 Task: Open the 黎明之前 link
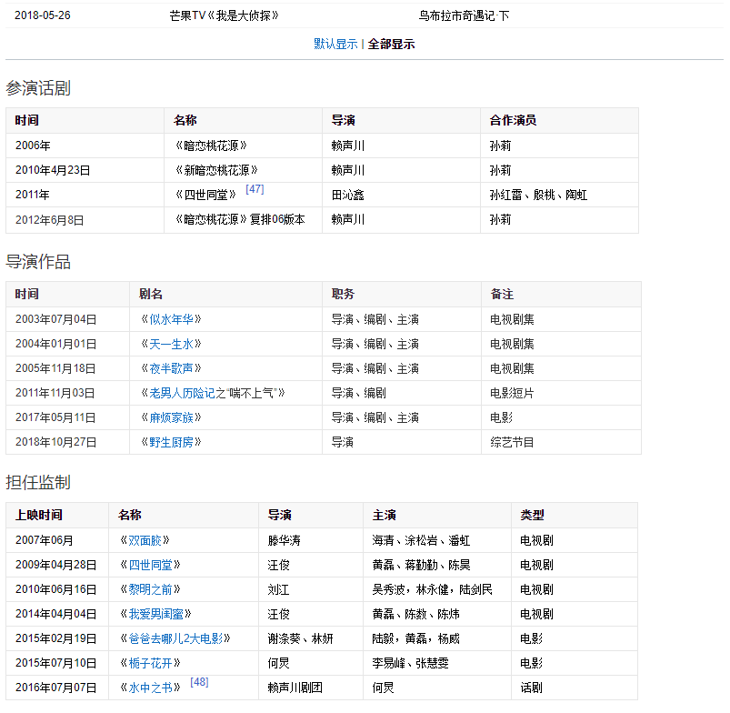tap(149, 589)
